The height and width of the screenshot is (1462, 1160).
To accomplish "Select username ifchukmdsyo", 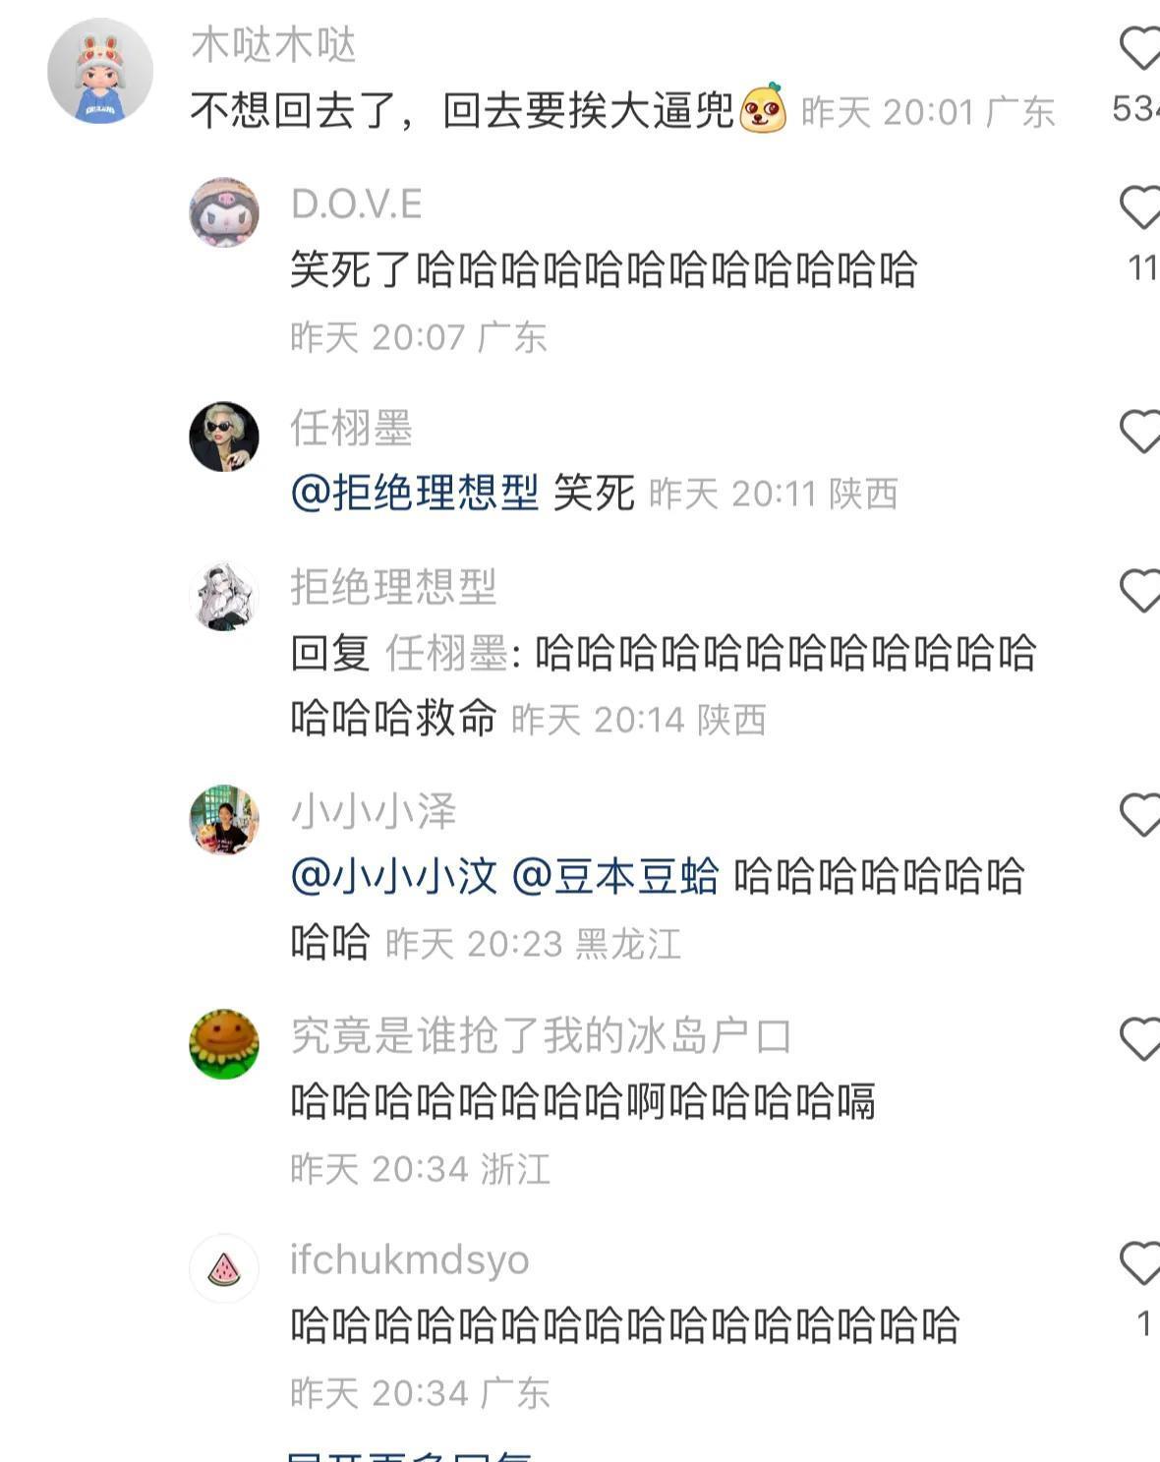I will [410, 1260].
